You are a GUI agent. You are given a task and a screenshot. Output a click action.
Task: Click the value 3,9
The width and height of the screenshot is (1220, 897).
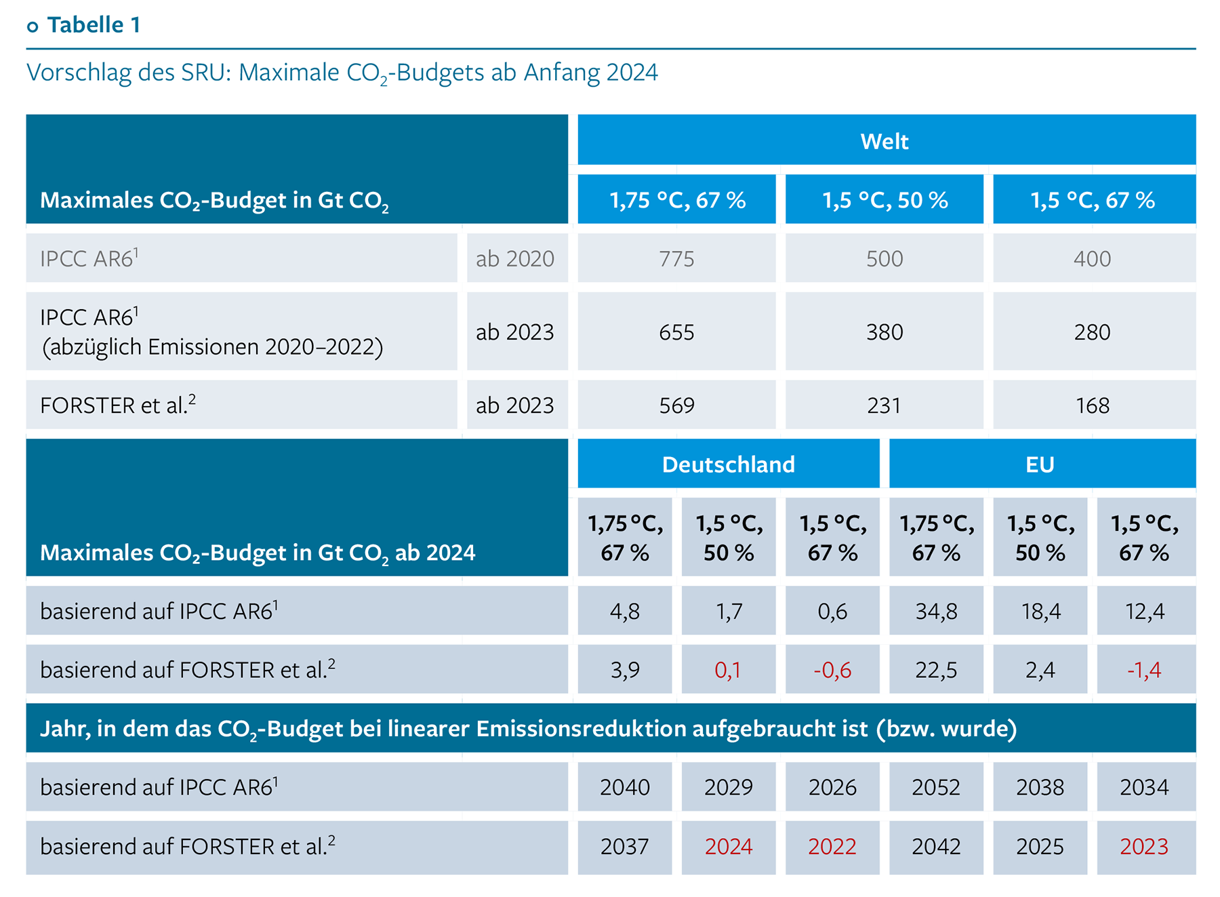coord(625,670)
